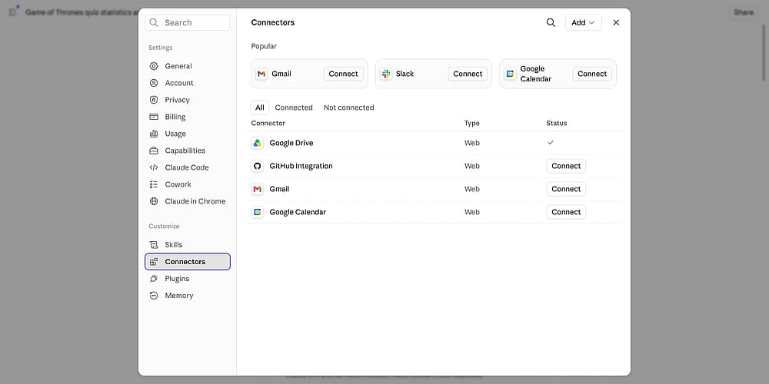Click the Status column header
Screen dimensions: 769x384
point(557,123)
